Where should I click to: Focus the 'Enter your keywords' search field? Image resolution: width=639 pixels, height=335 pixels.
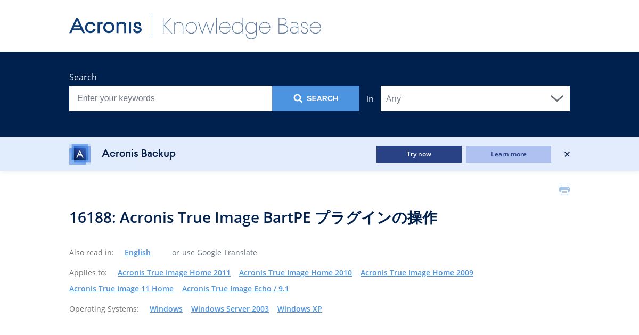click(170, 98)
